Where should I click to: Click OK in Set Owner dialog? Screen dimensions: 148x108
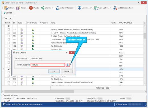click(x=54, y=71)
